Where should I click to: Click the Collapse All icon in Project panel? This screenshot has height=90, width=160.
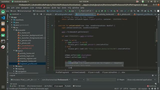click(37, 14)
